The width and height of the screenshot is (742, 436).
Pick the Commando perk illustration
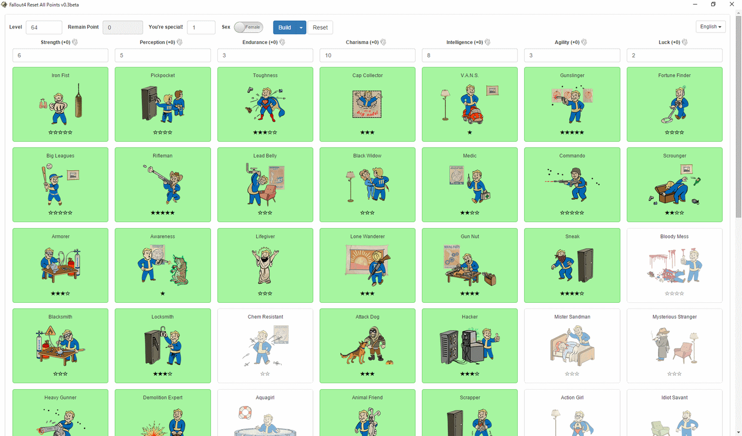coord(573,185)
